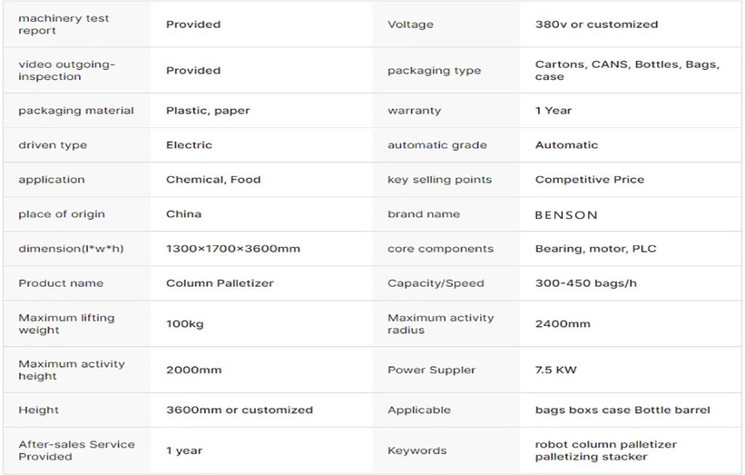745x475 pixels.
Task: Select the 'Cartons, CANS, Bottles, Bags, case' value
Action: coord(627,71)
